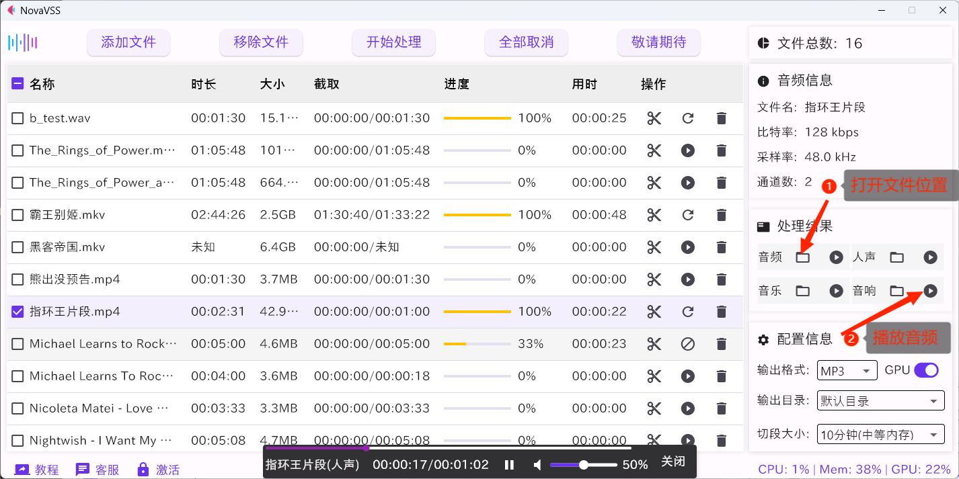
Task: Reprocess 霸王别姬.mkv with retry icon
Action: click(x=687, y=214)
